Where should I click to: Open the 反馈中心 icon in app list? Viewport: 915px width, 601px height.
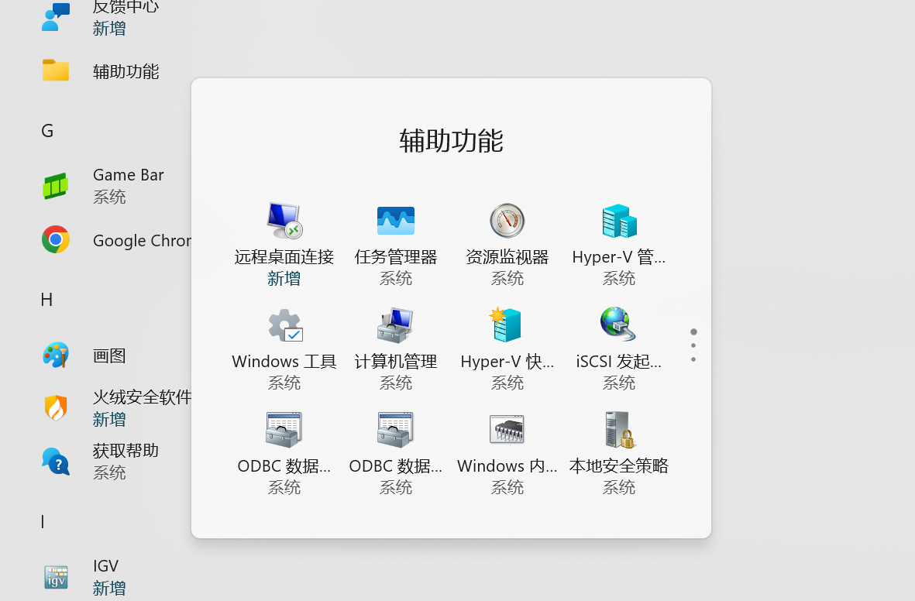tap(56, 17)
